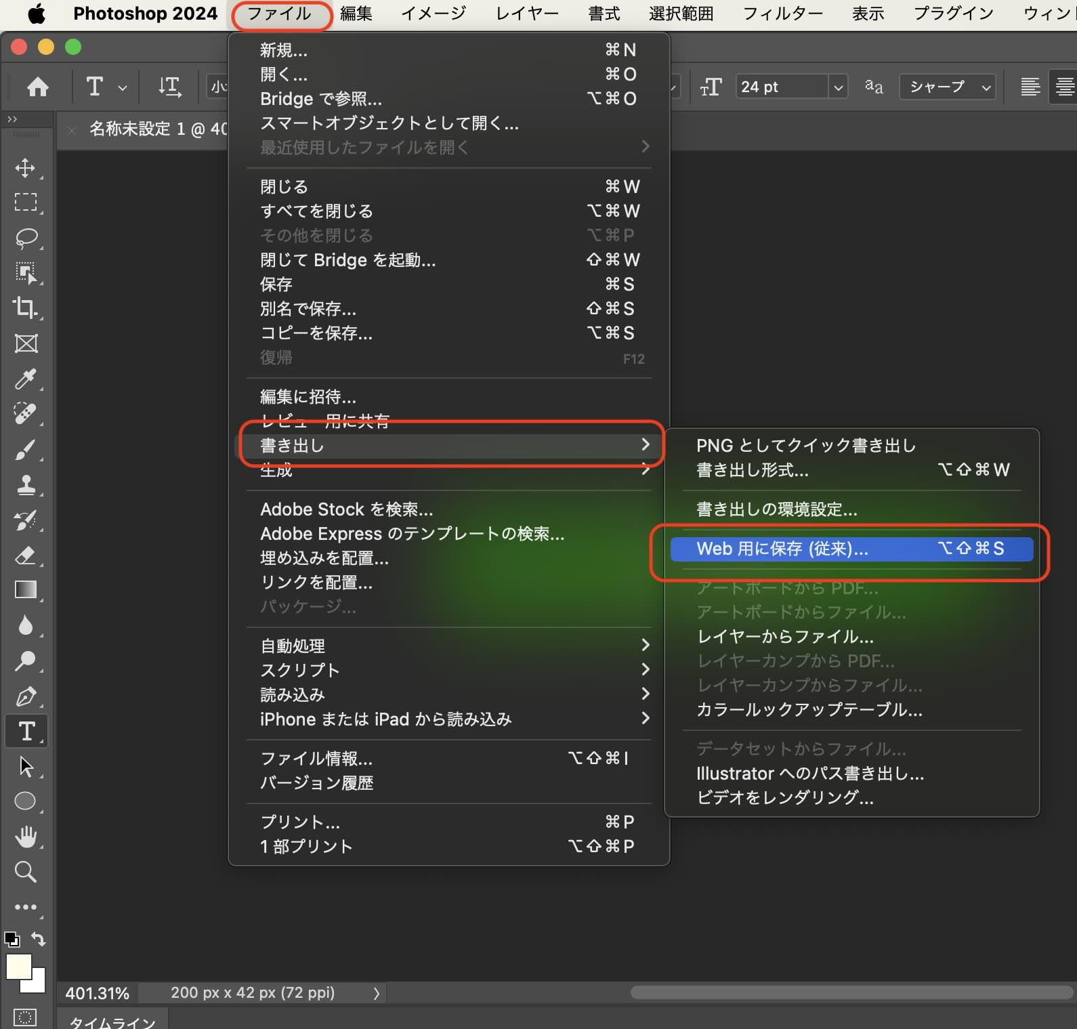Select the Ellipse shape tool
This screenshot has width=1077, height=1029.
pyautogui.click(x=26, y=801)
